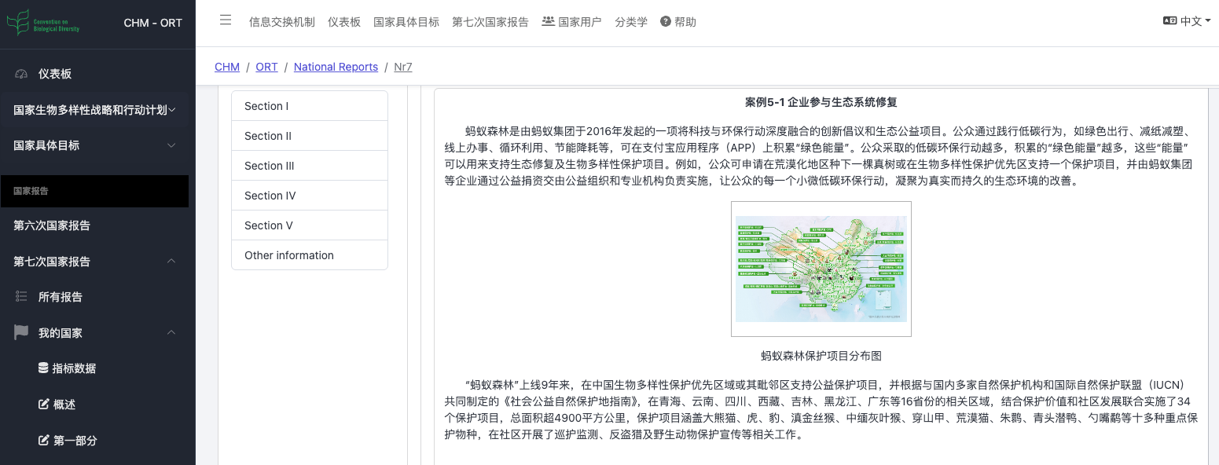1219x465 pixels.
Task: Click the Convention on Biological Diversity logo
Action: click(43, 23)
